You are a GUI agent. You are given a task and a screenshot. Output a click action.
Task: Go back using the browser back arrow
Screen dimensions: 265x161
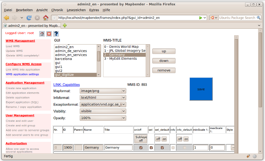pos(7,17)
